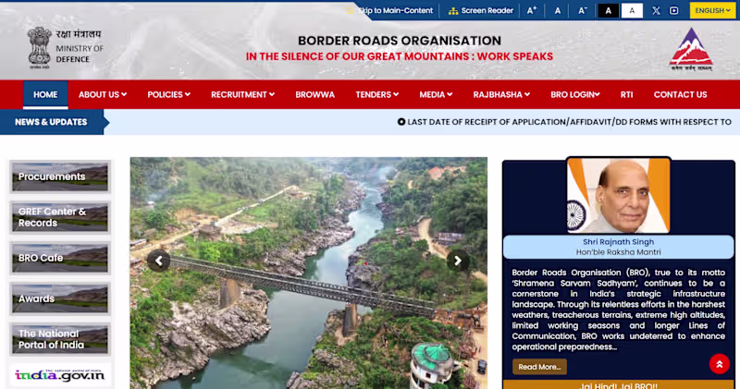Open the RTI menu item
Image resolution: width=740 pixels, height=389 pixels.
click(x=626, y=94)
